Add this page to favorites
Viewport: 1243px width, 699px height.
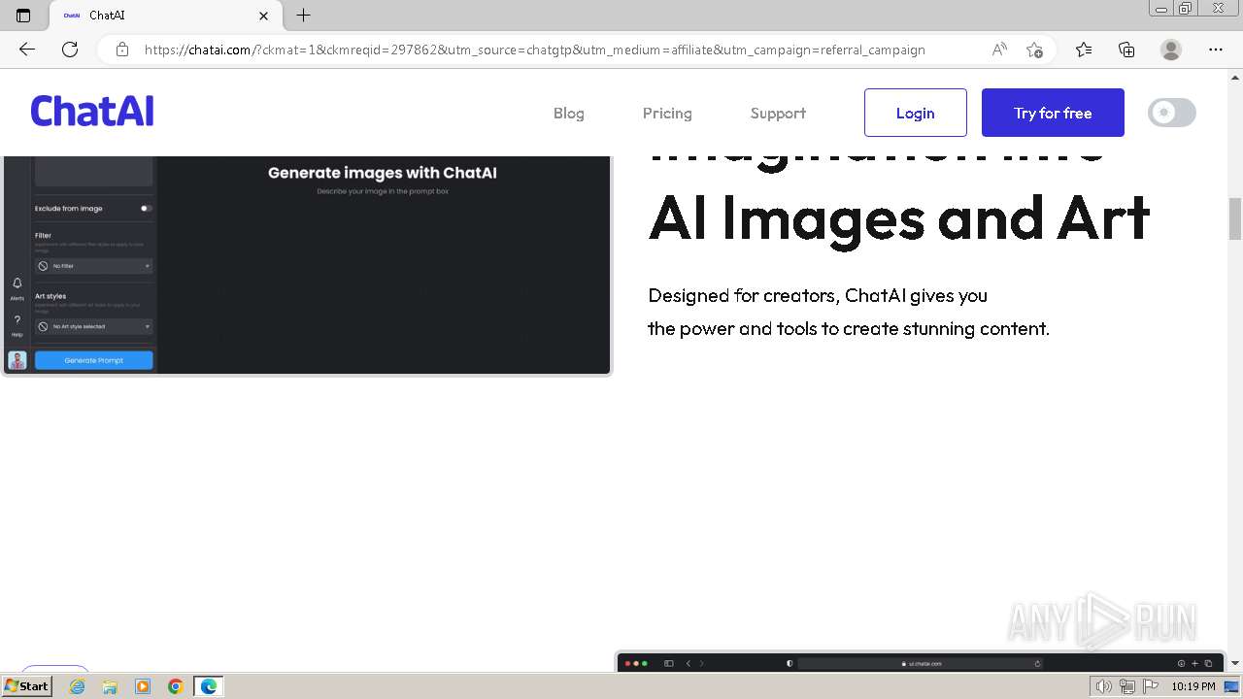pyautogui.click(x=1034, y=50)
